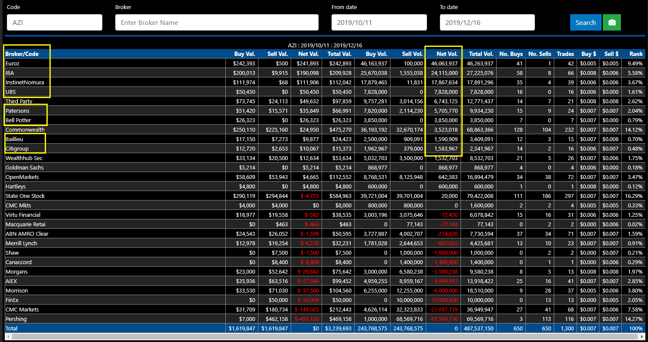The image size is (648, 342).
Task: Open the To date field 2019/12/16
Action: (x=487, y=22)
